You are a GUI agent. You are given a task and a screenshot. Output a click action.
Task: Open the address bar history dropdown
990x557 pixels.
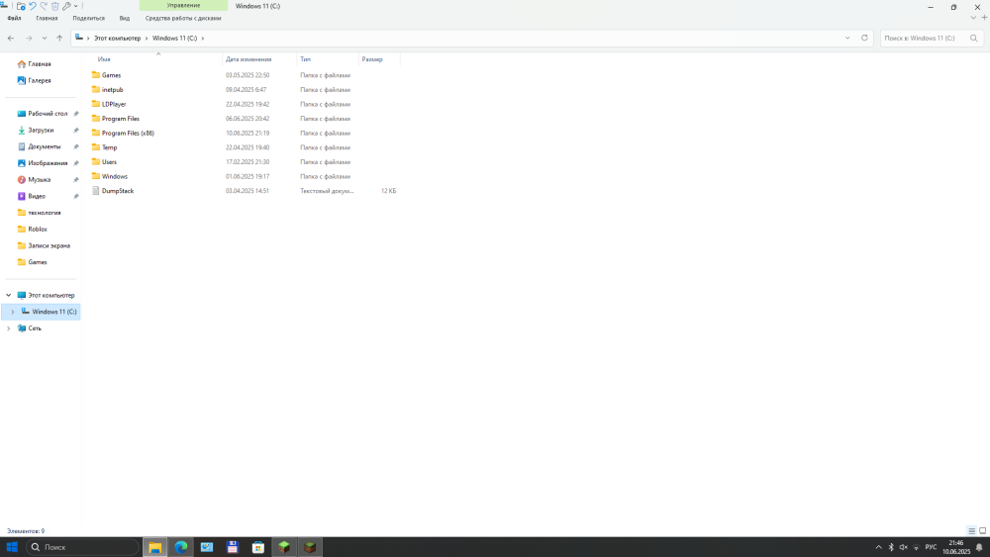pos(847,38)
